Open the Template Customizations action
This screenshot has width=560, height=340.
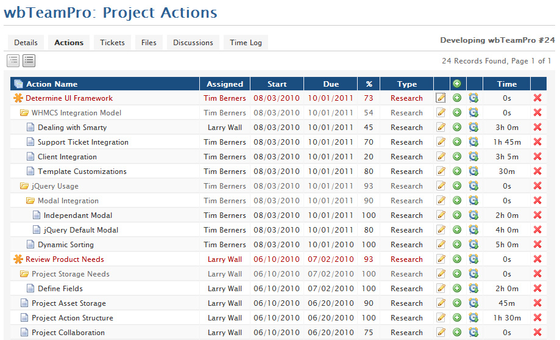click(x=82, y=172)
